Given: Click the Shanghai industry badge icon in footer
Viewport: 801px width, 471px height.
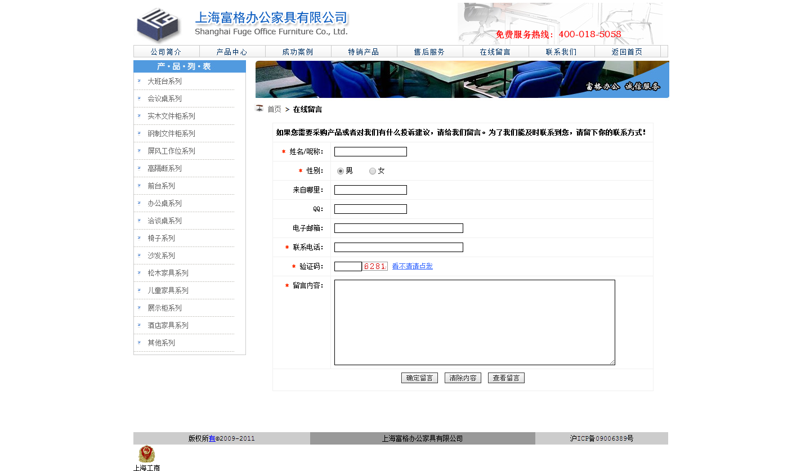Looking at the screenshot, I should point(146,454).
